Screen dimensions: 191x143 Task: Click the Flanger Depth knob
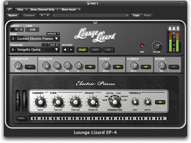[x=134, y=65]
